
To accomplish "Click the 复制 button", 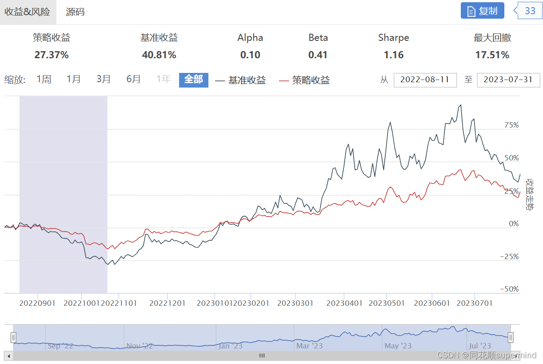I will tap(482, 11).
